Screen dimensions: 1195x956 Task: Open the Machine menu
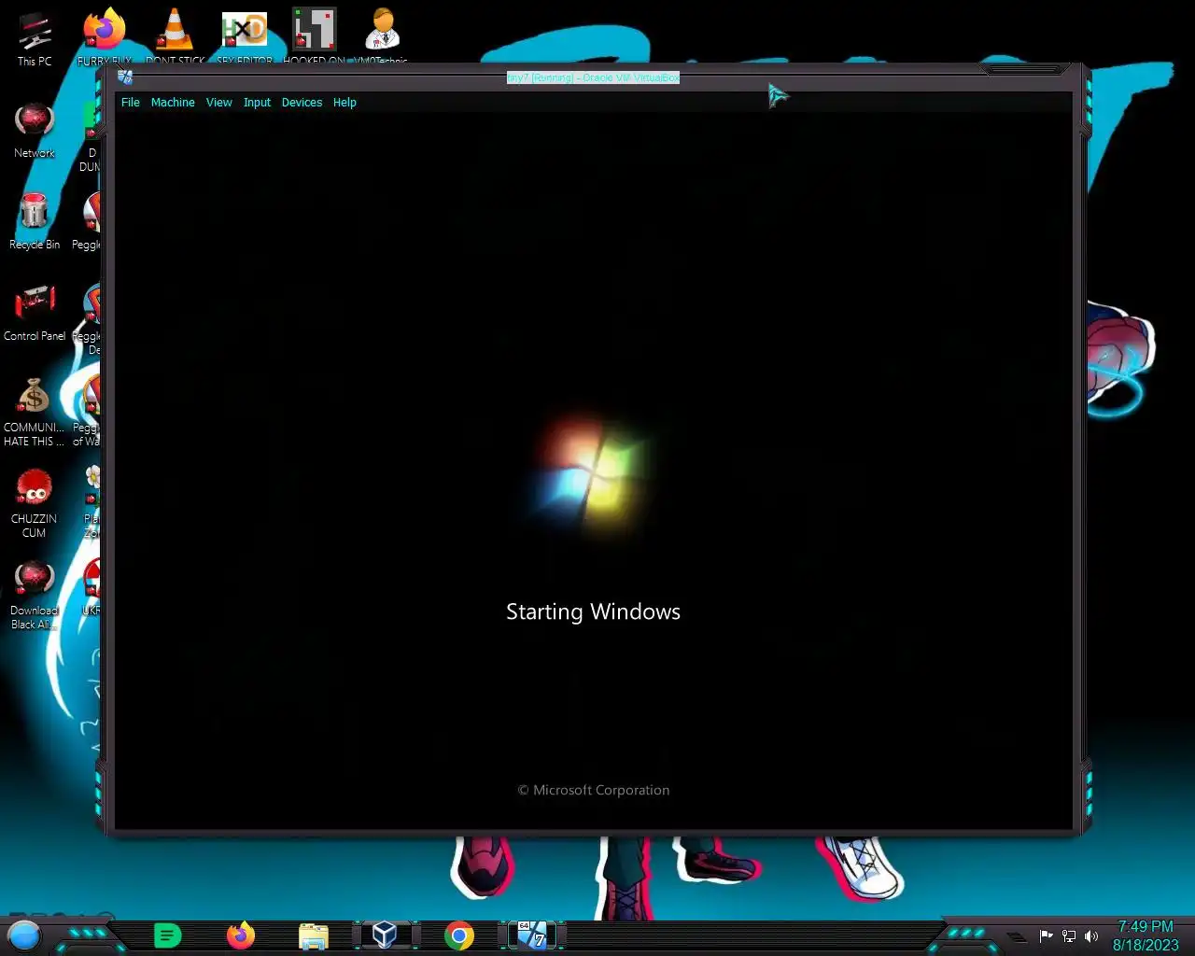[x=173, y=103]
